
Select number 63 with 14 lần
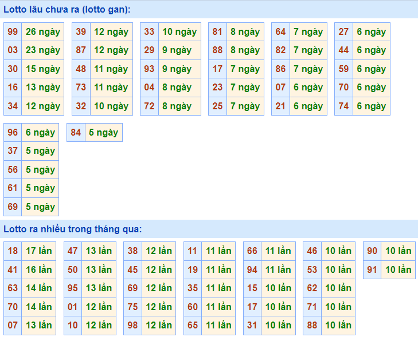click(13, 288)
